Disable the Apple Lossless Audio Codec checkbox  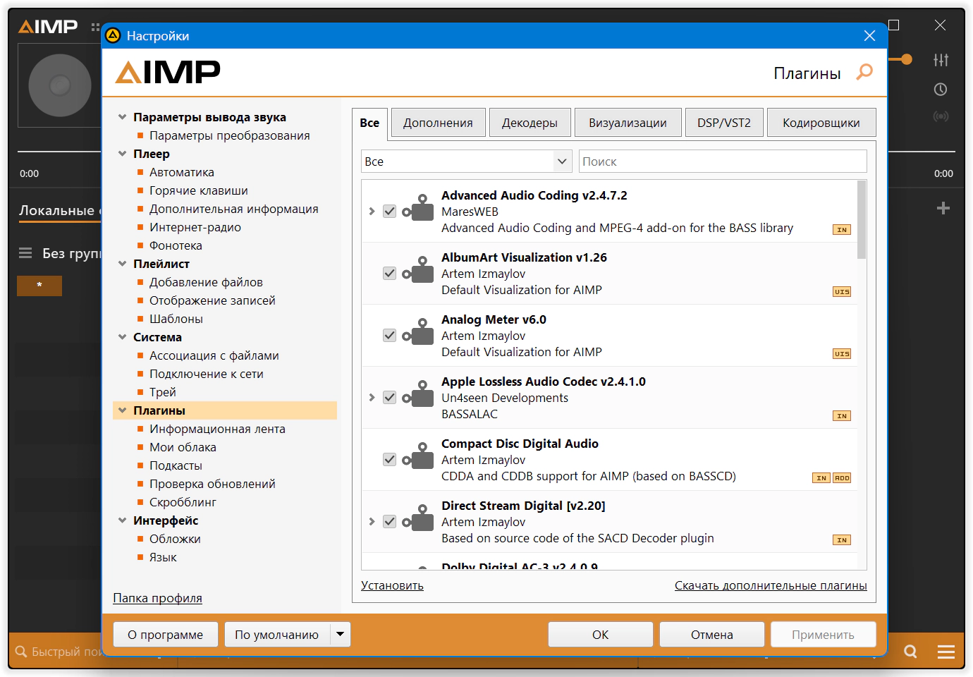[389, 397]
